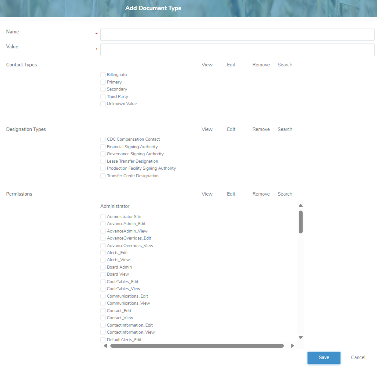Image resolution: width=377 pixels, height=371 pixels.
Task: Check the Alerts_Edit permission
Action: point(103,253)
